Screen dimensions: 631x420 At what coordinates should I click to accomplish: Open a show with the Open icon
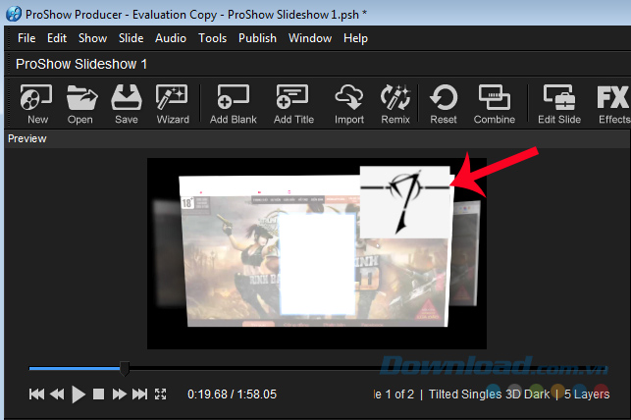pyautogui.click(x=80, y=102)
